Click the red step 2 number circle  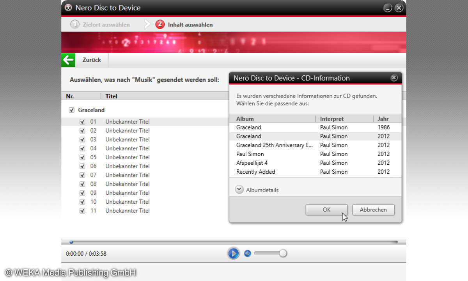tap(160, 25)
